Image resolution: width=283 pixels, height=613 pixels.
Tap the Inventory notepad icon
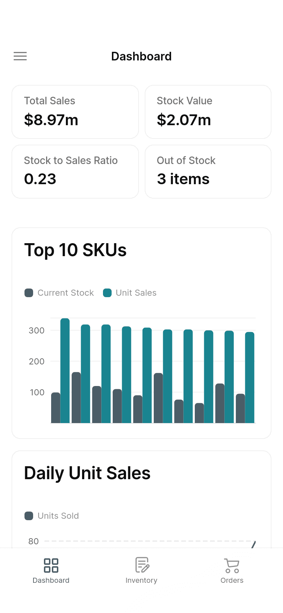point(142,565)
